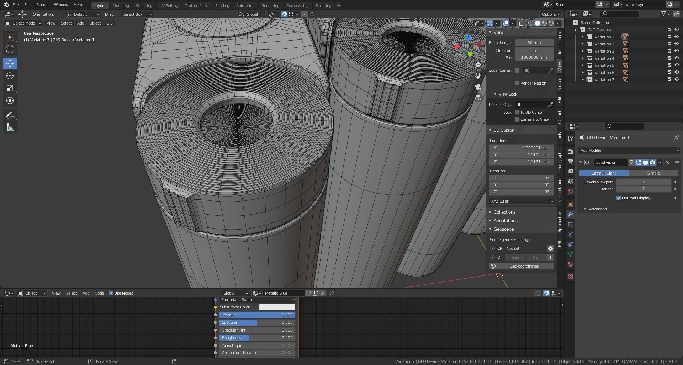
Task: Switch to the UV Editing workspace tab
Action: (x=169, y=6)
